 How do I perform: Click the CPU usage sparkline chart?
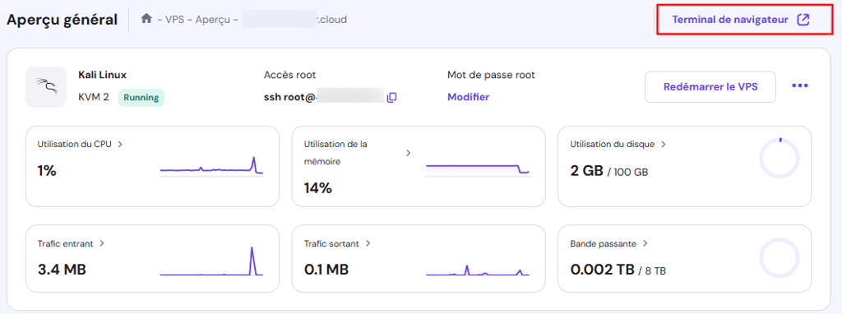(x=211, y=166)
